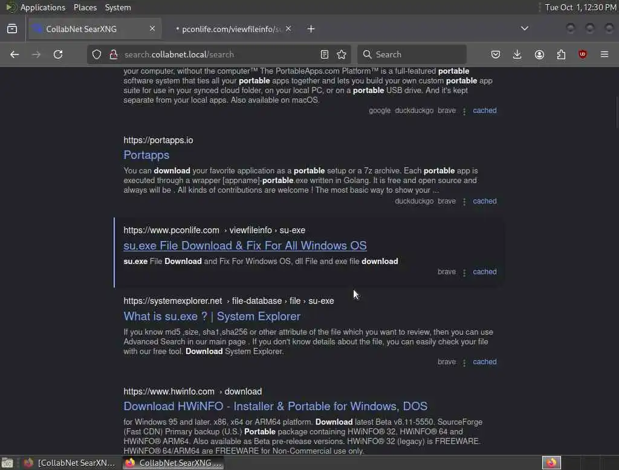Open the Places menu
619x470 pixels.
[85, 7]
